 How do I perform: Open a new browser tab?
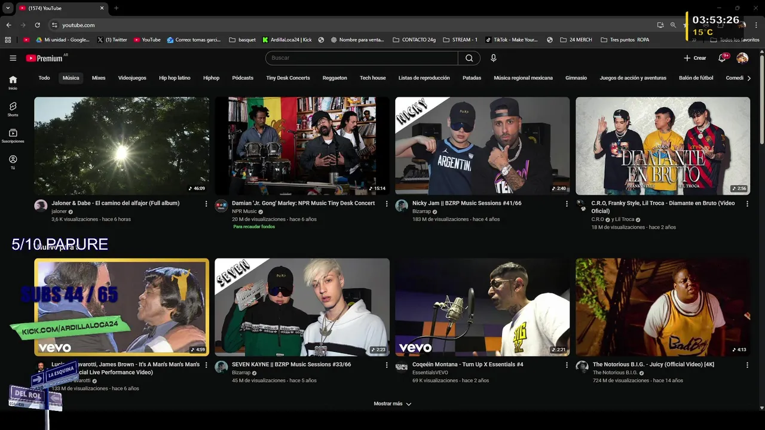pyautogui.click(x=116, y=8)
